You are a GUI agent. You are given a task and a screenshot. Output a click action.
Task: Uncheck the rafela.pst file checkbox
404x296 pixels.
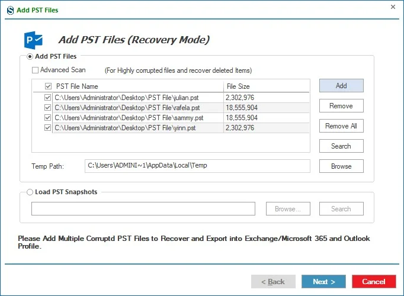(47, 108)
